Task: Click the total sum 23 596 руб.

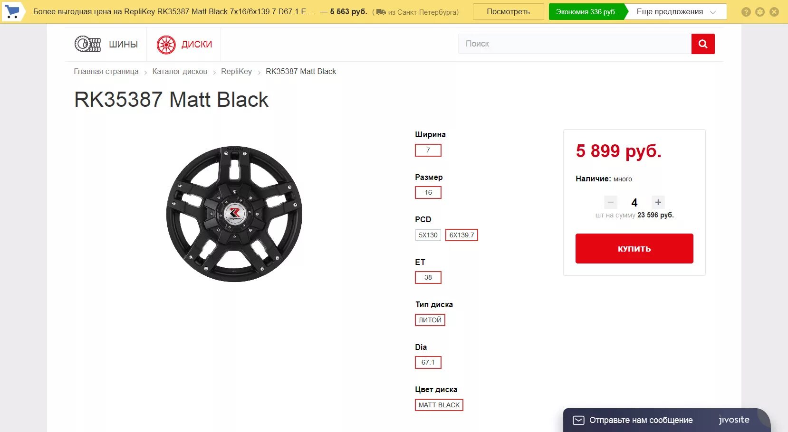Action: (655, 215)
